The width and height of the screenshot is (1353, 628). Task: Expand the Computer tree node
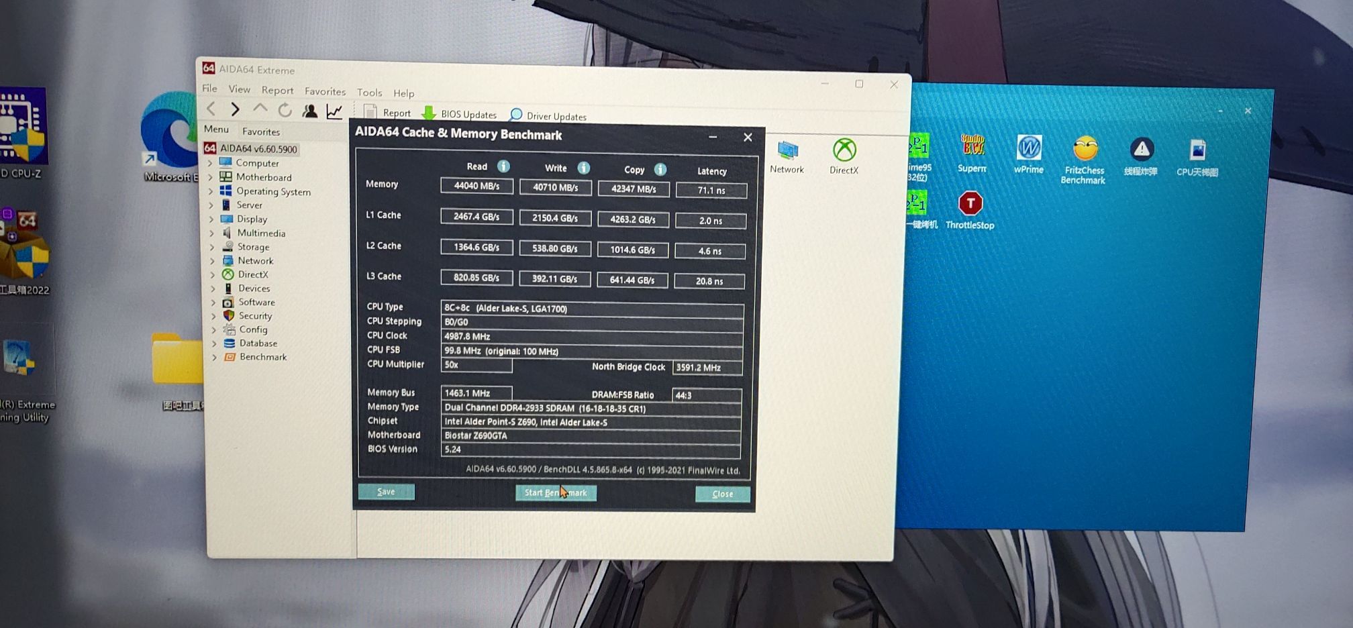(210, 162)
